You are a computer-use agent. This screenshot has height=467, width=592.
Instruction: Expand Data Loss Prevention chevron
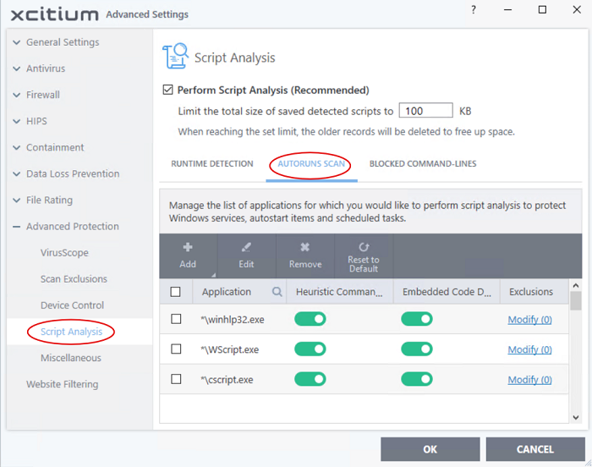pos(17,173)
